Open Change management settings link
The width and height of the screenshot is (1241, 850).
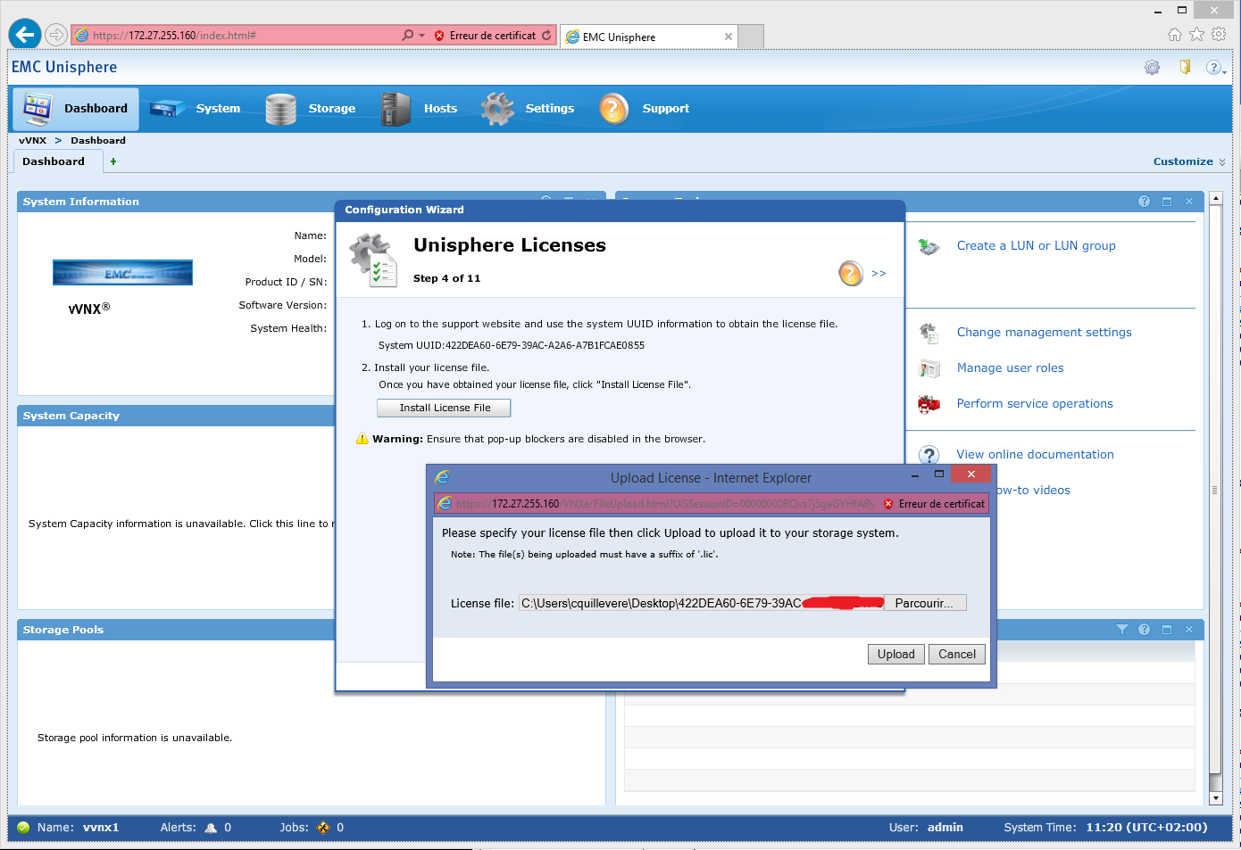point(1044,333)
